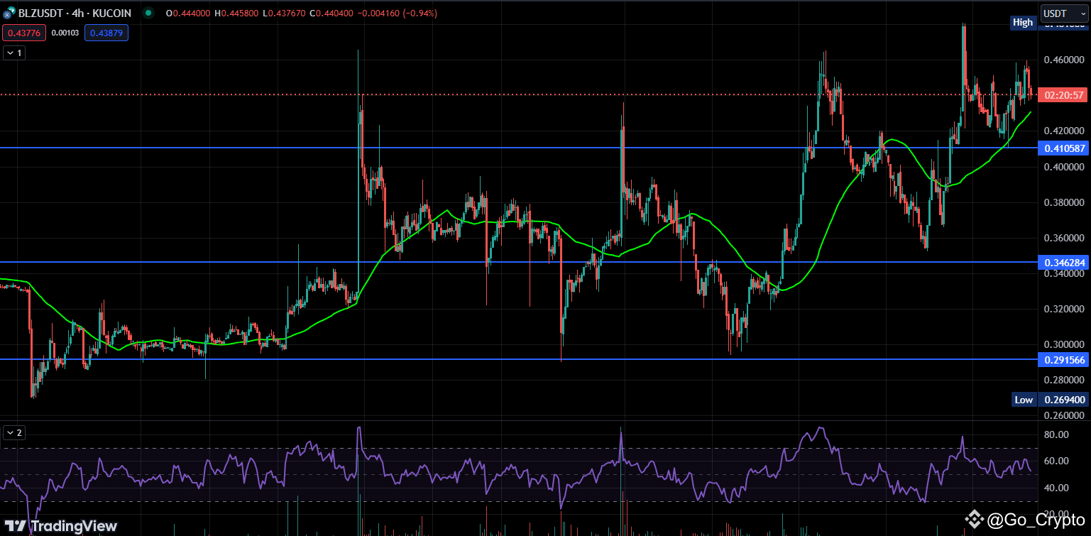Click the Low label beside 0.269400
The image size is (1091, 536).
coord(1024,400)
